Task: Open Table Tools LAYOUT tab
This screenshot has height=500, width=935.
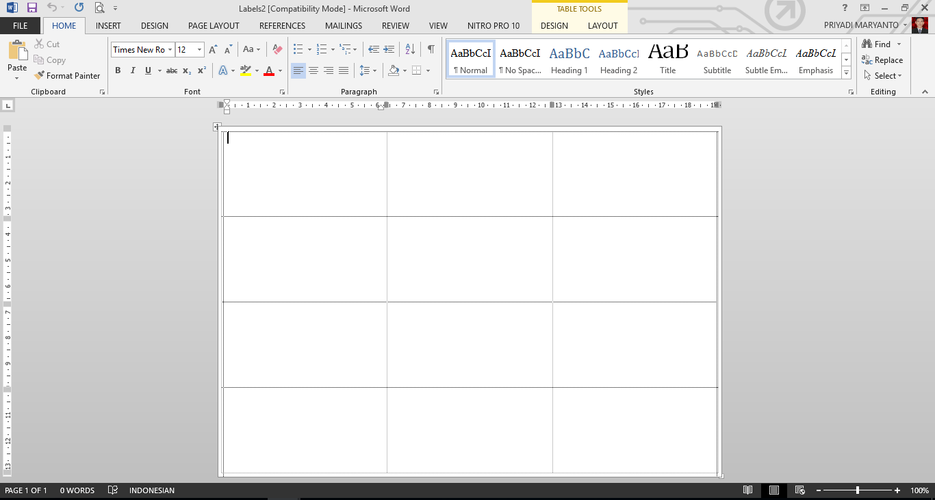Action: (602, 25)
